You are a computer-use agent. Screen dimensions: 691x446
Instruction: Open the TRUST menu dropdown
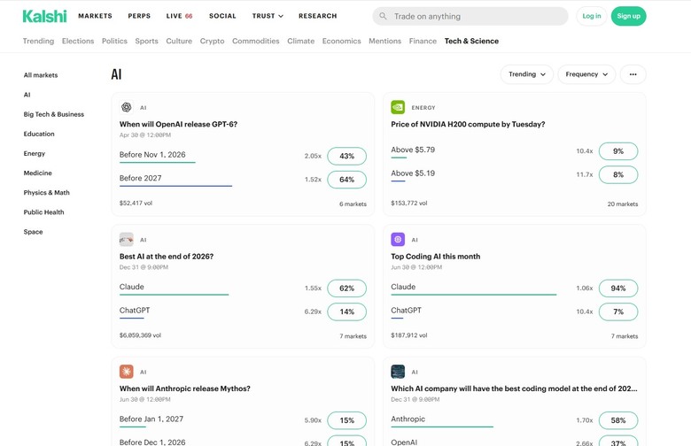click(x=268, y=16)
